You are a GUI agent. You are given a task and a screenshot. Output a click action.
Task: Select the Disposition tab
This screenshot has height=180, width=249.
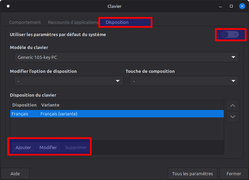pyautogui.click(x=117, y=22)
